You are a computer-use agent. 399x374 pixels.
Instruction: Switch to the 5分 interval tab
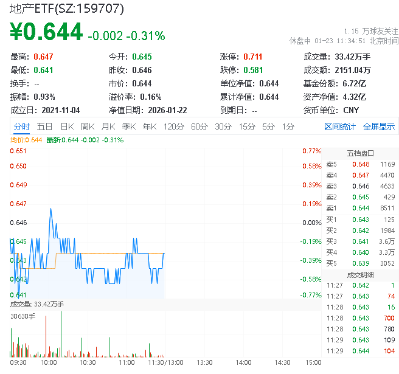point(268,126)
